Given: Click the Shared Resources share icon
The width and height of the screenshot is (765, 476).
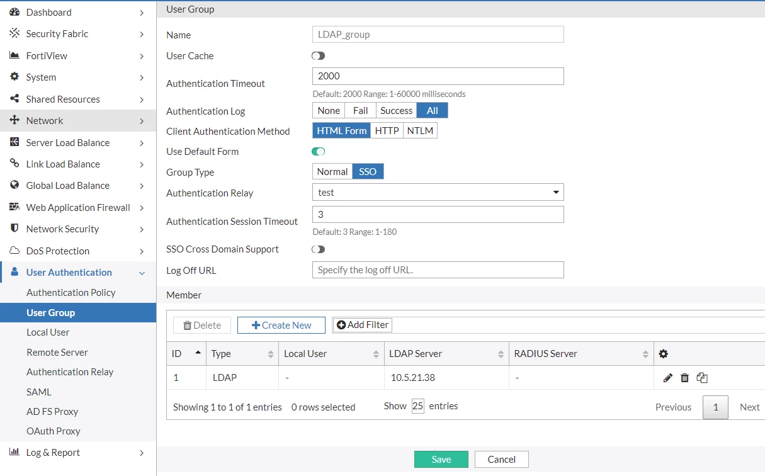Looking at the screenshot, I should [14, 99].
